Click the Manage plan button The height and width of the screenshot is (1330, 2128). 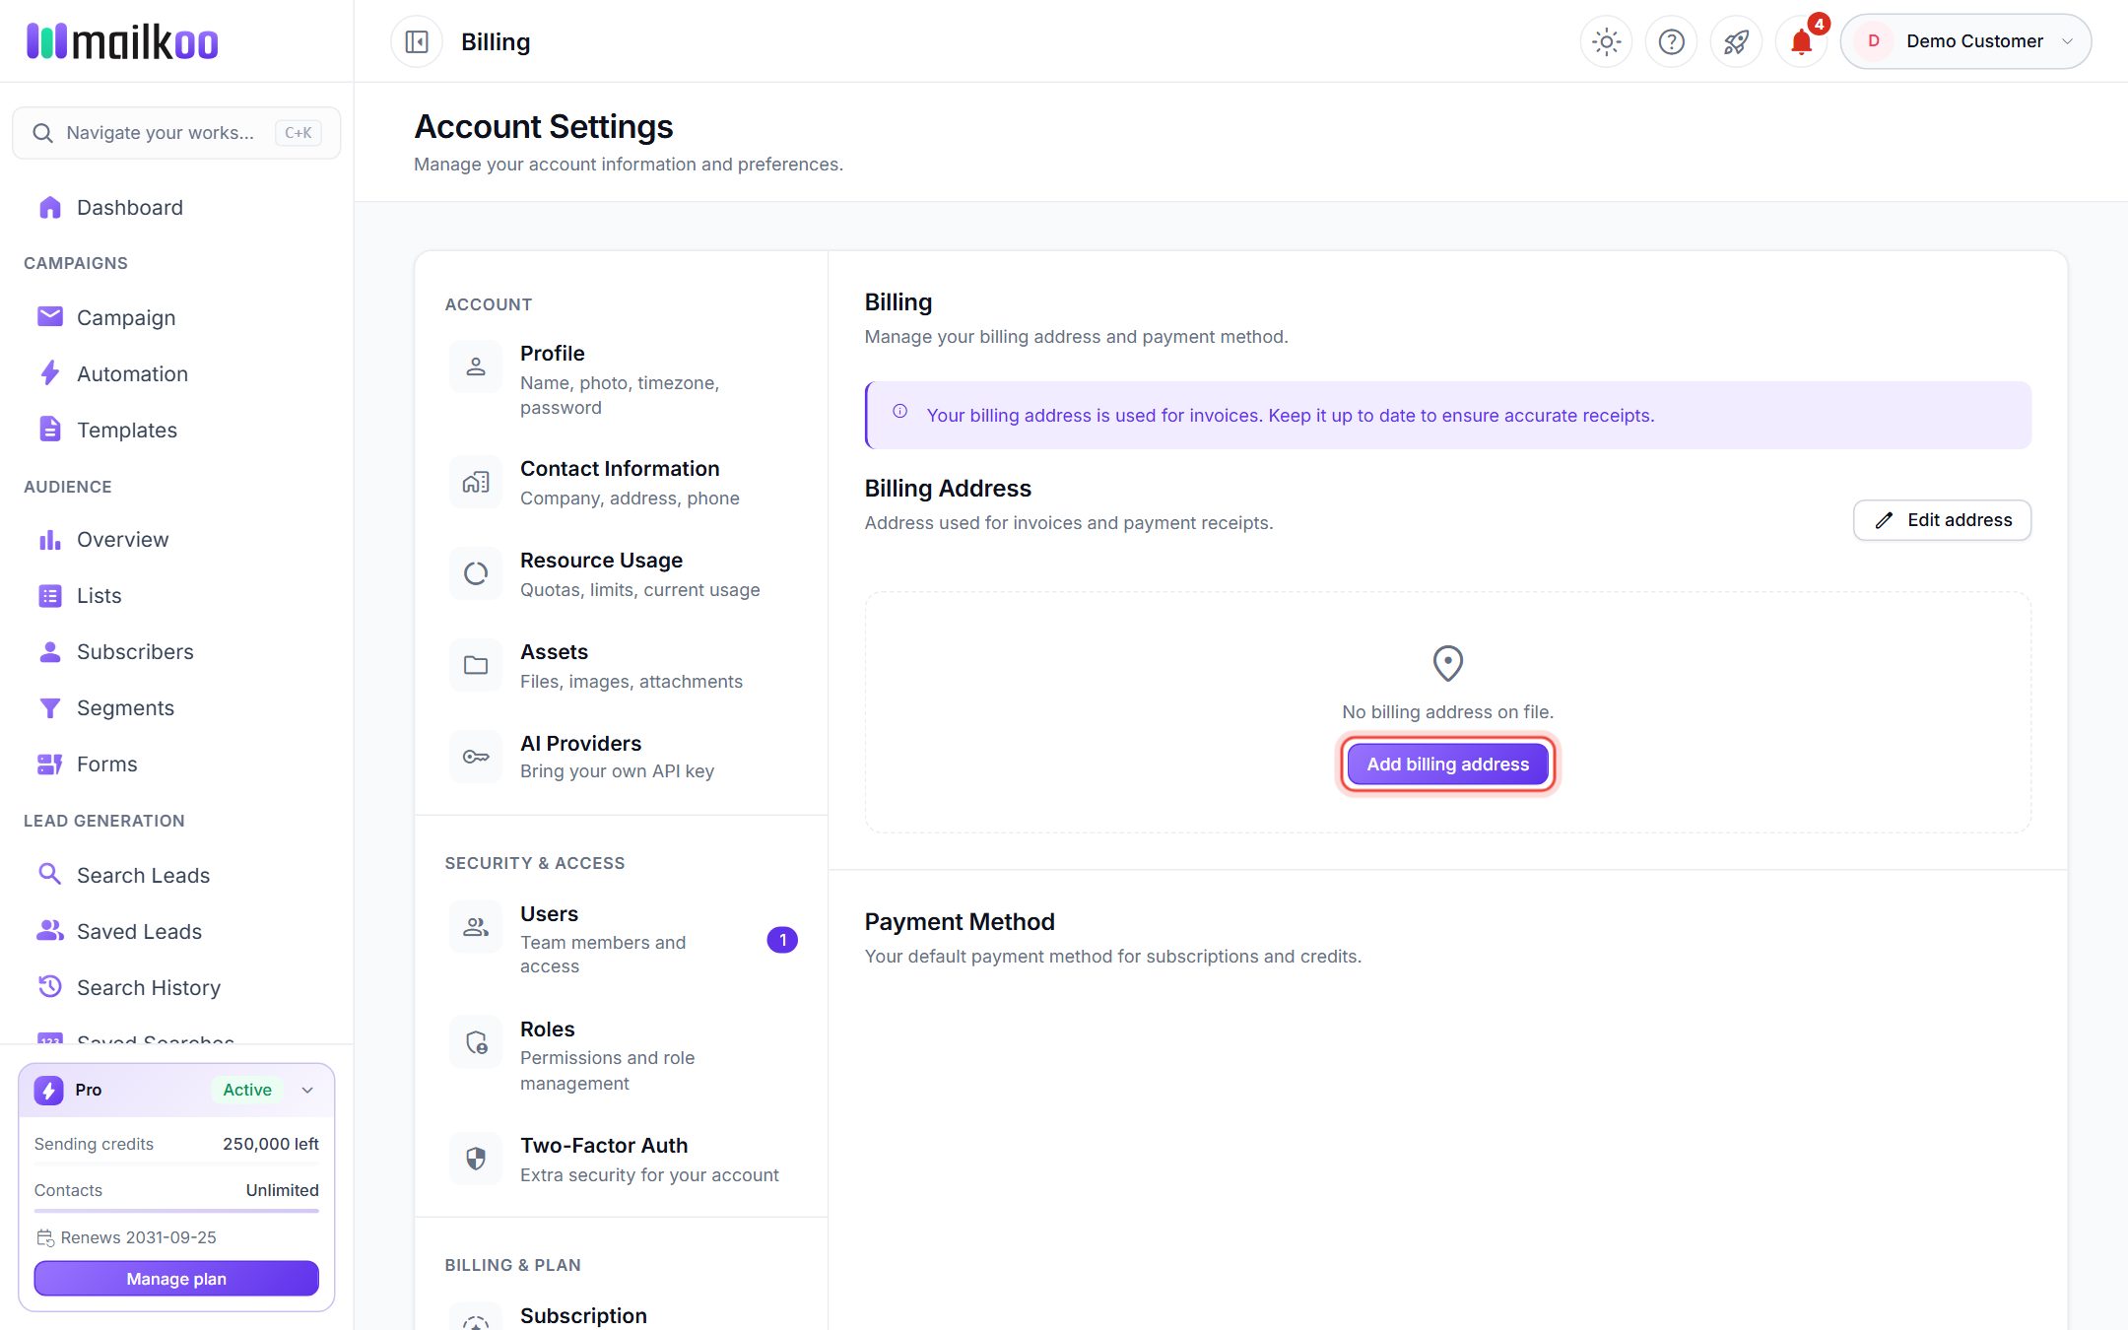click(x=176, y=1279)
